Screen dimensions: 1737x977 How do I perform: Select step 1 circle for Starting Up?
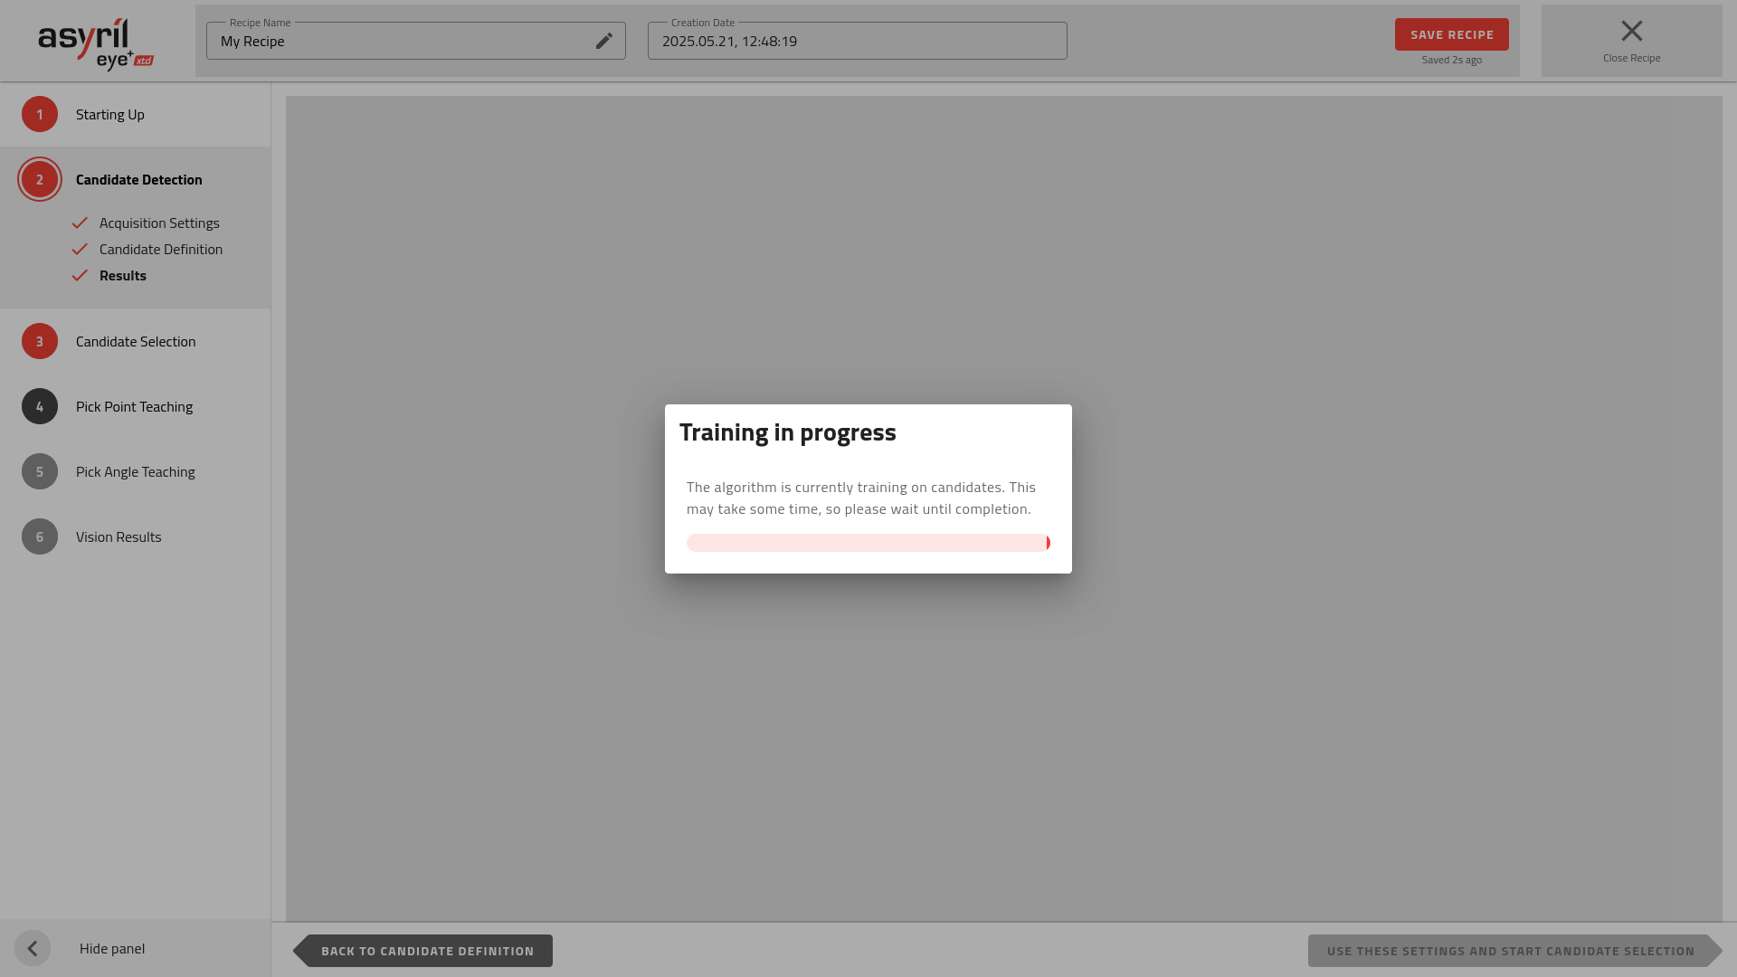(x=40, y=114)
